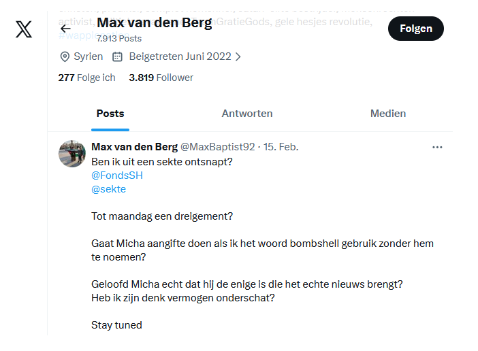The height and width of the screenshot is (351, 478).
Task: Go back using the left arrow
Action: (x=65, y=29)
